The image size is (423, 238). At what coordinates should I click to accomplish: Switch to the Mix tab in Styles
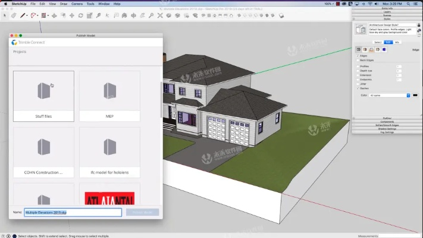click(x=397, y=42)
